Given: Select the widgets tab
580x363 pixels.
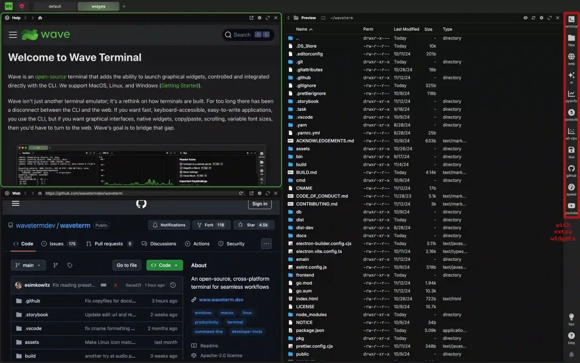Looking at the screenshot, I should 98,6.
